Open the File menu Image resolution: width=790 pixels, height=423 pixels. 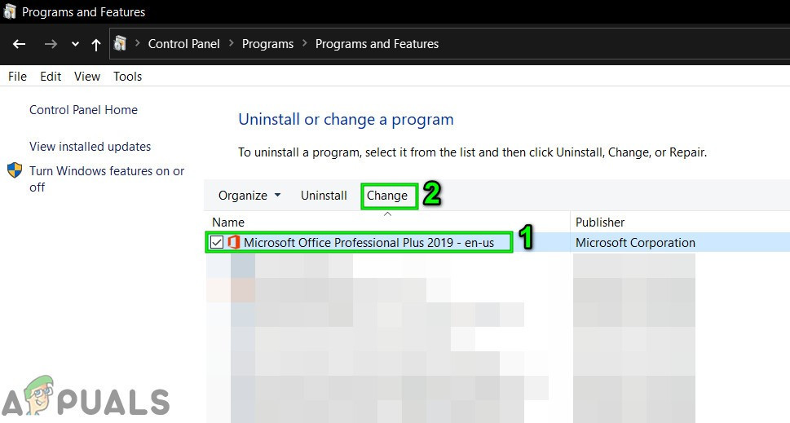18,77
